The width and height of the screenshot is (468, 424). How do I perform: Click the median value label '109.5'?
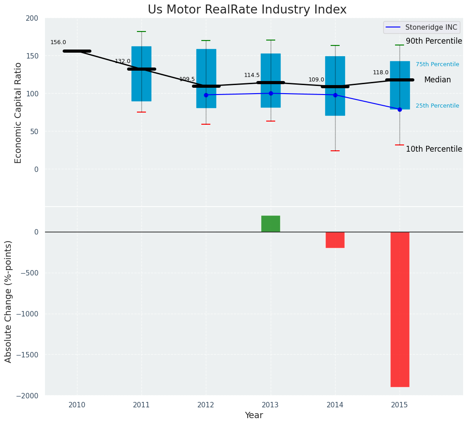(x=187, y=79)
